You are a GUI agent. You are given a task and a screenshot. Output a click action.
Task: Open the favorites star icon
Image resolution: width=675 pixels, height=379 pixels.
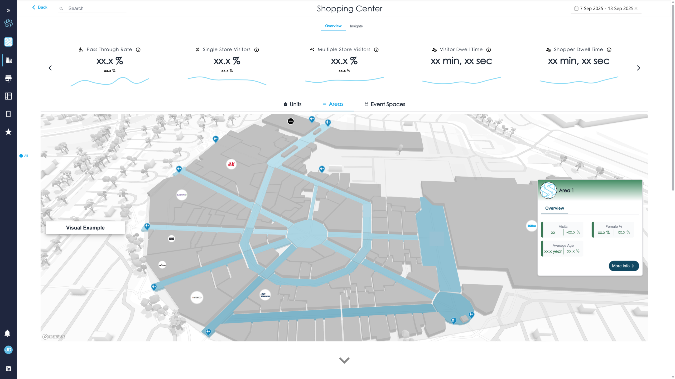point(8,132)
